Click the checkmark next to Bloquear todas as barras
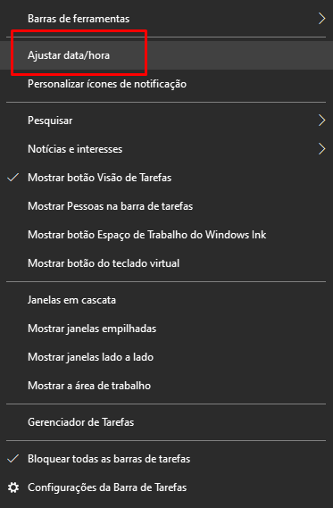Screen dimensions: 333x508 click(13, 458)
